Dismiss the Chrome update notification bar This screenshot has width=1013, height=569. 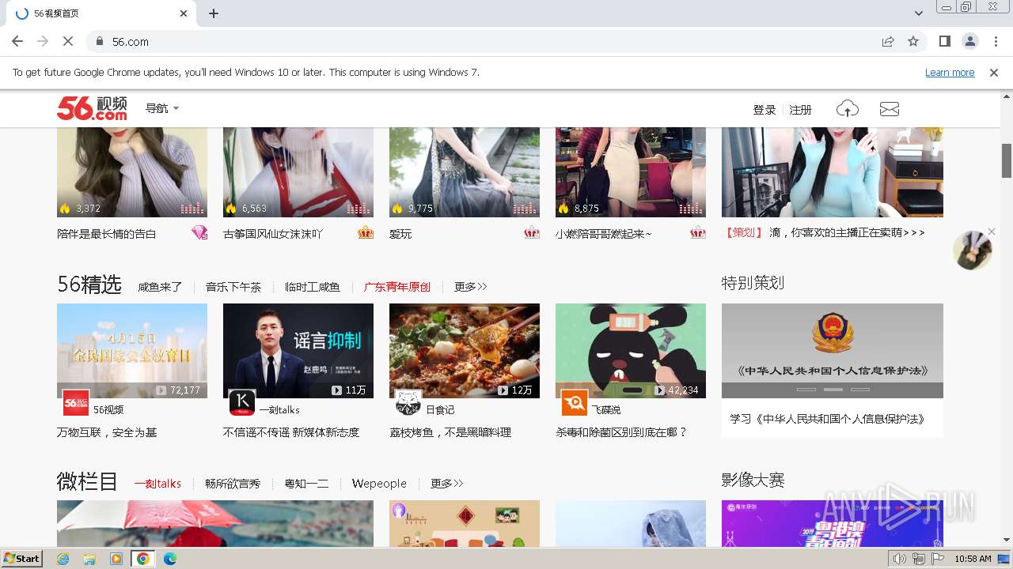click(994, 72)
